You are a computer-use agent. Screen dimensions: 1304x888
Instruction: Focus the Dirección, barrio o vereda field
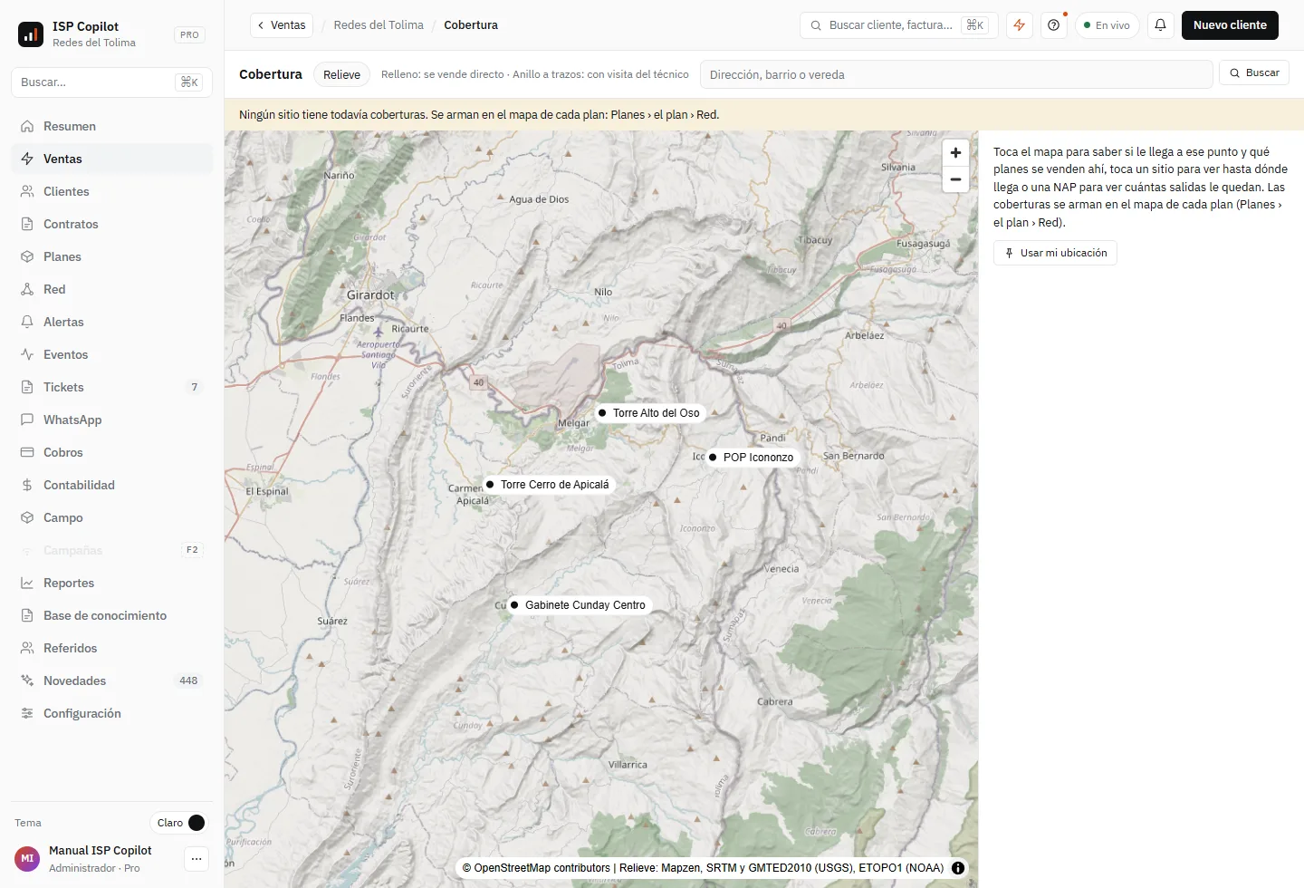click(x=956, y=74)
